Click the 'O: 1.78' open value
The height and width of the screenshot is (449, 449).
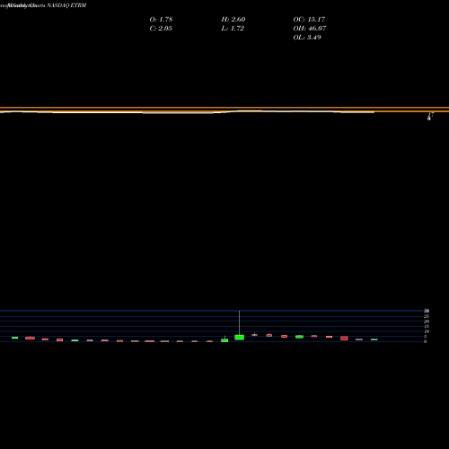point(161,20)
